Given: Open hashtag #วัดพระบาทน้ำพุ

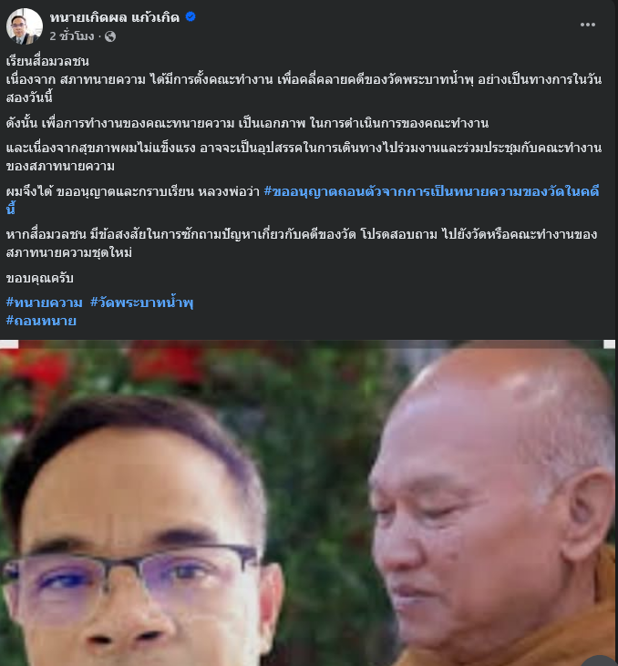Looking at the screenshot, I should 142,302.
